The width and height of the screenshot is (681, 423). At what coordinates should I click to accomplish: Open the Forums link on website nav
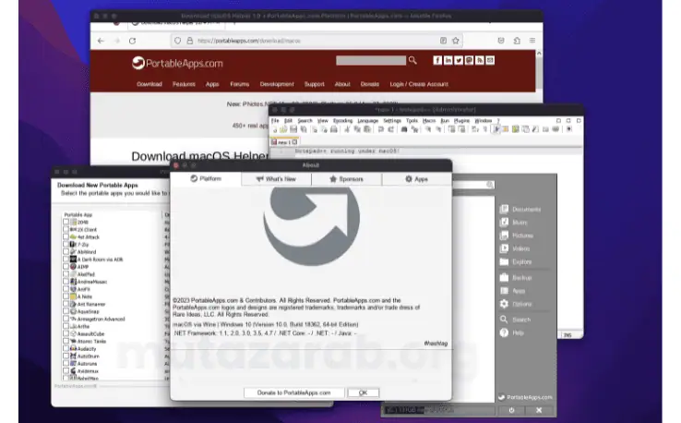240,84
